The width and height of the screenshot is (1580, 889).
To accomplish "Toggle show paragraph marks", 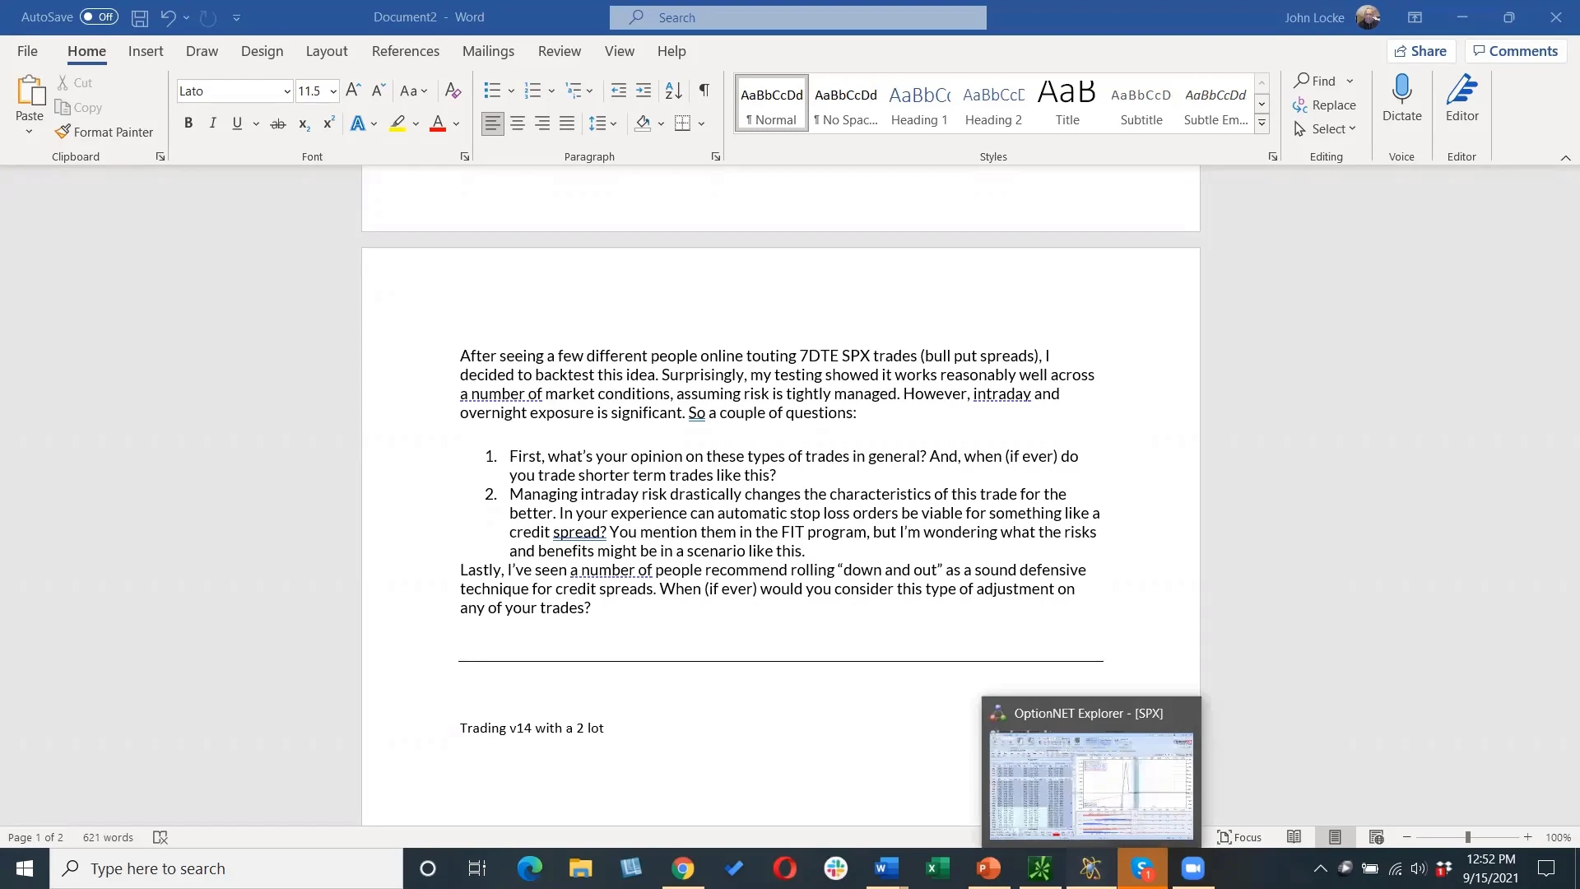I will click(704, 91).
